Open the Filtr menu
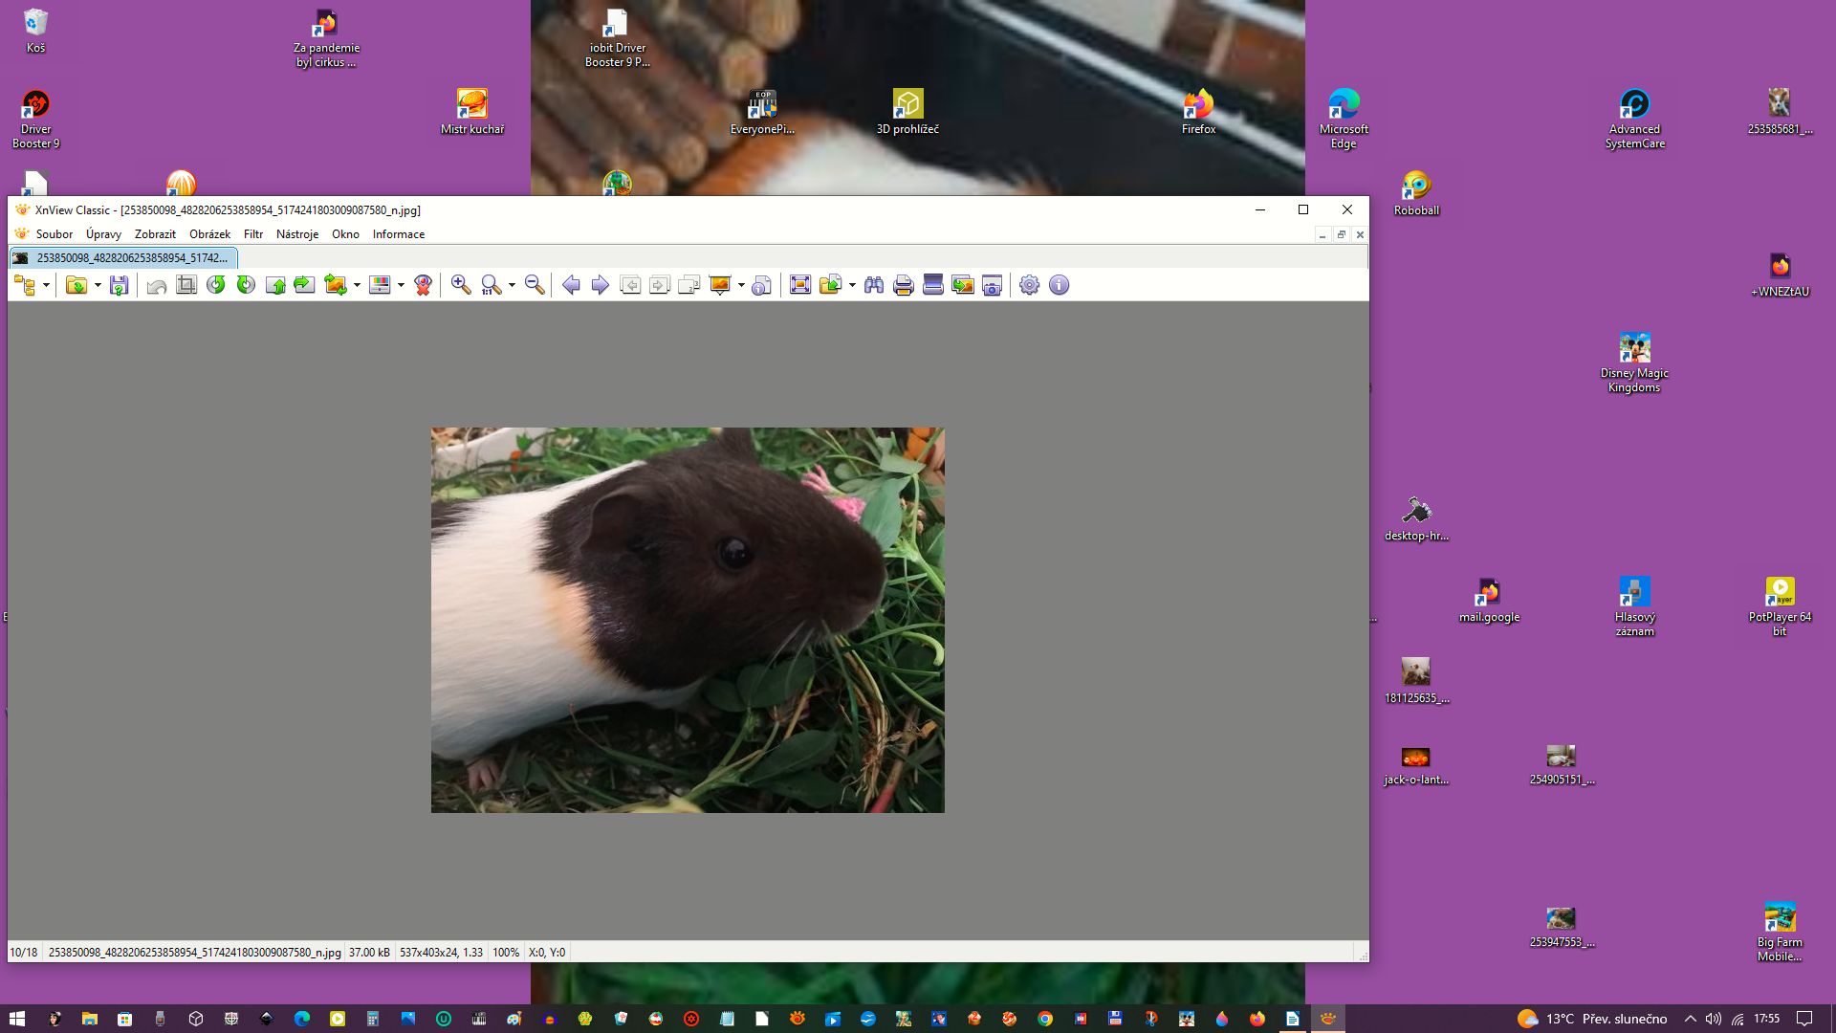Viewport: 1836px width, 1033px height. point(253,234)
